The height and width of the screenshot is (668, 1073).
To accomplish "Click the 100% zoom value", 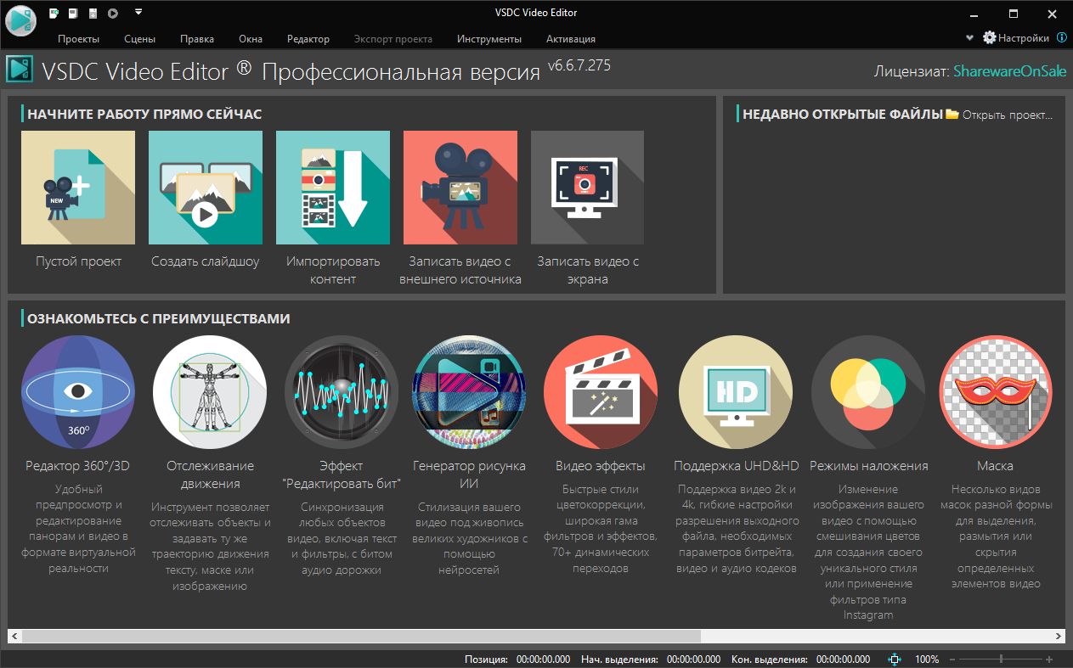I will coord(927,660).
